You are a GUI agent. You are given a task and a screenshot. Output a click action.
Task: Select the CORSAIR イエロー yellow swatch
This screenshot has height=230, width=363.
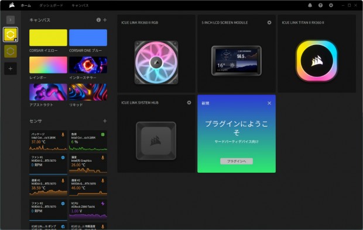coord(48,37)
